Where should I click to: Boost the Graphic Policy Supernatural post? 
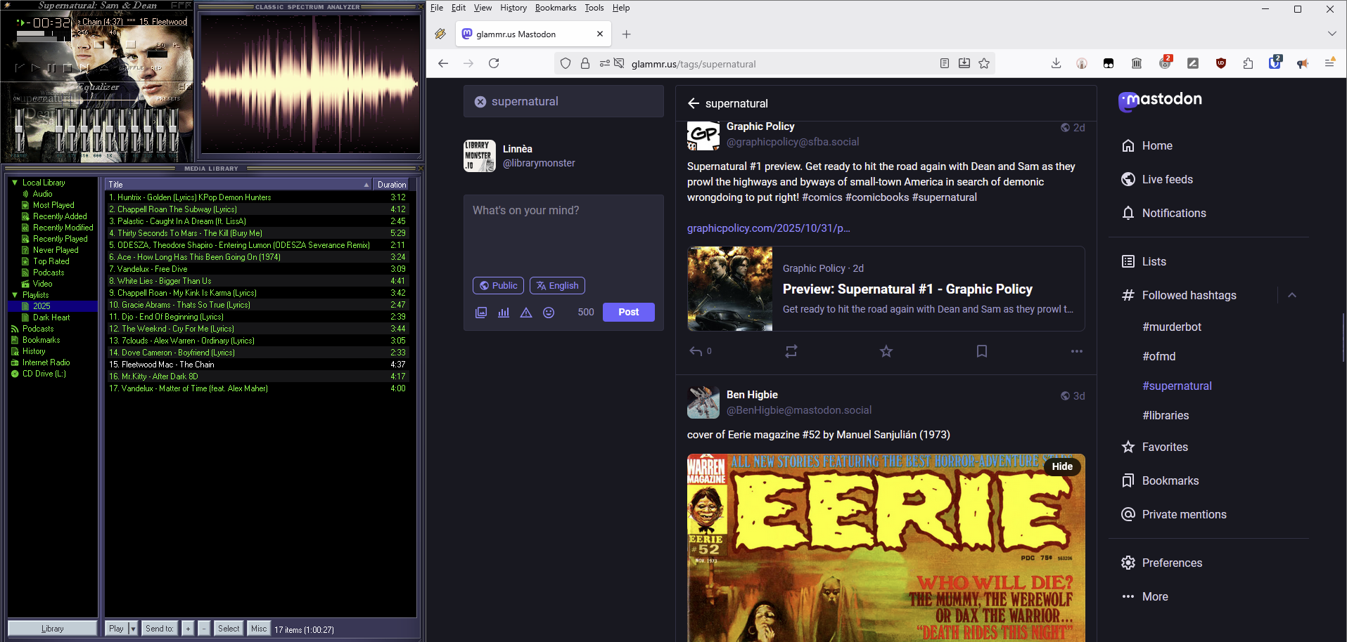[x=791, y=351]
